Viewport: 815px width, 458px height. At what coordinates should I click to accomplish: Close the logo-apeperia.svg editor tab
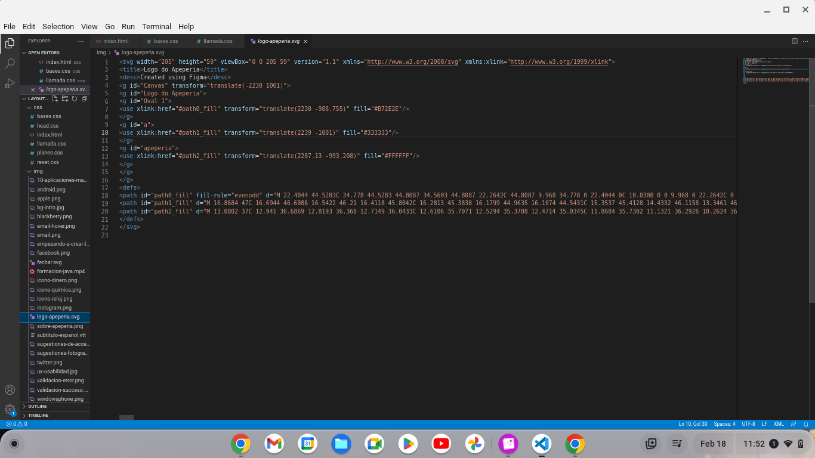pos(305,42)
